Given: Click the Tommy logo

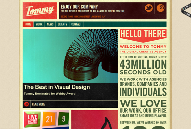Looking at the screenshot, I should 40,11.
